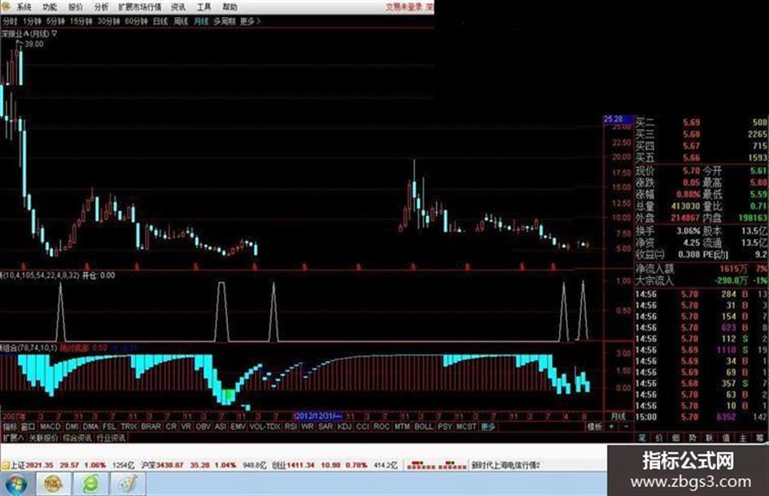Select the PSY indicator
The height and width of the screenshot is (496, 769).
445,427
